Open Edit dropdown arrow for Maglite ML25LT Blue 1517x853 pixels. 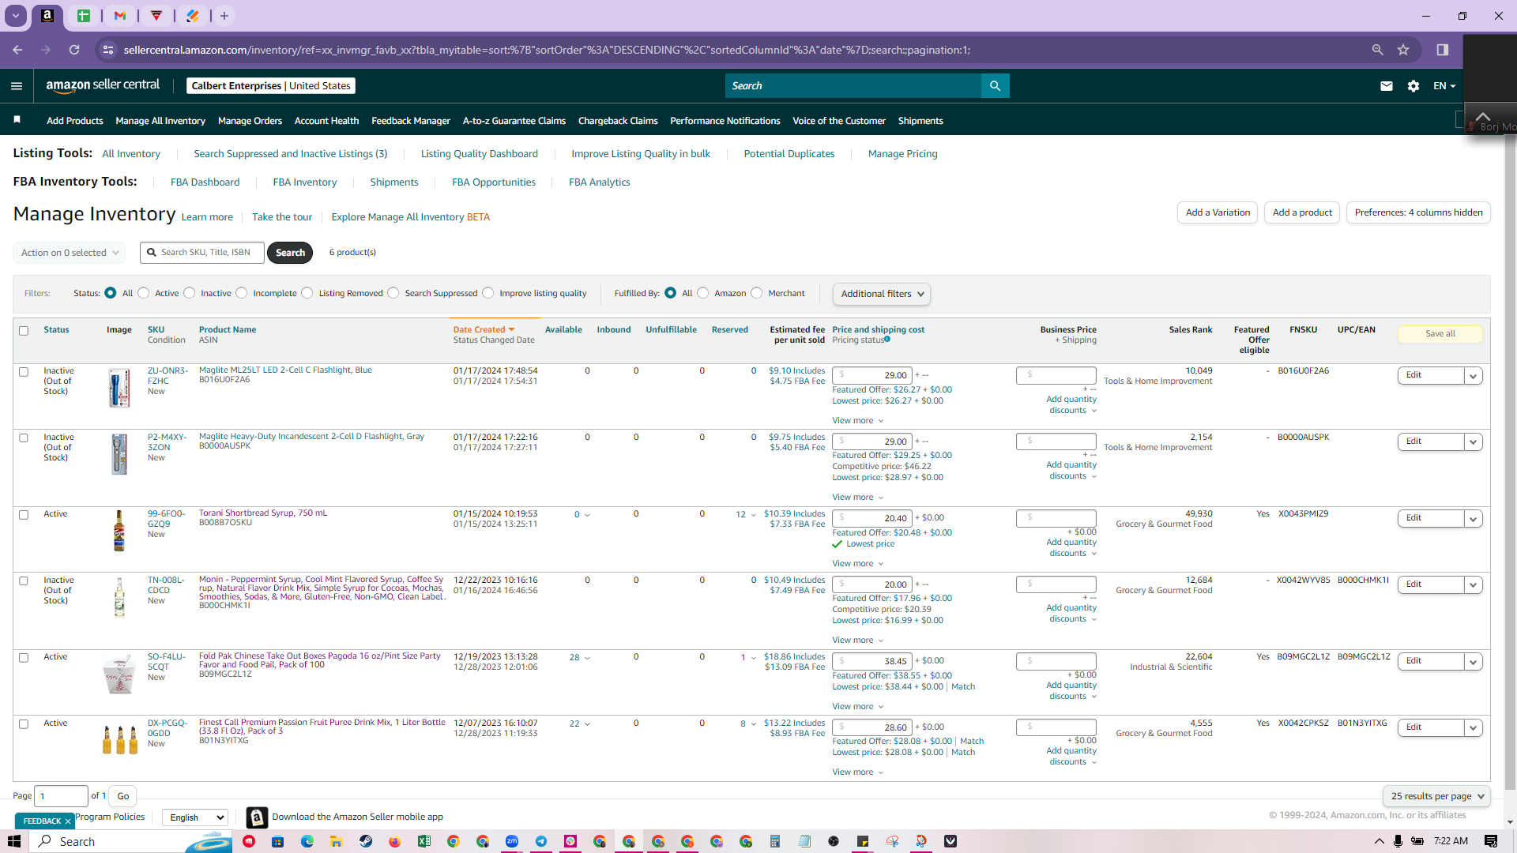tap(1474, 376)
